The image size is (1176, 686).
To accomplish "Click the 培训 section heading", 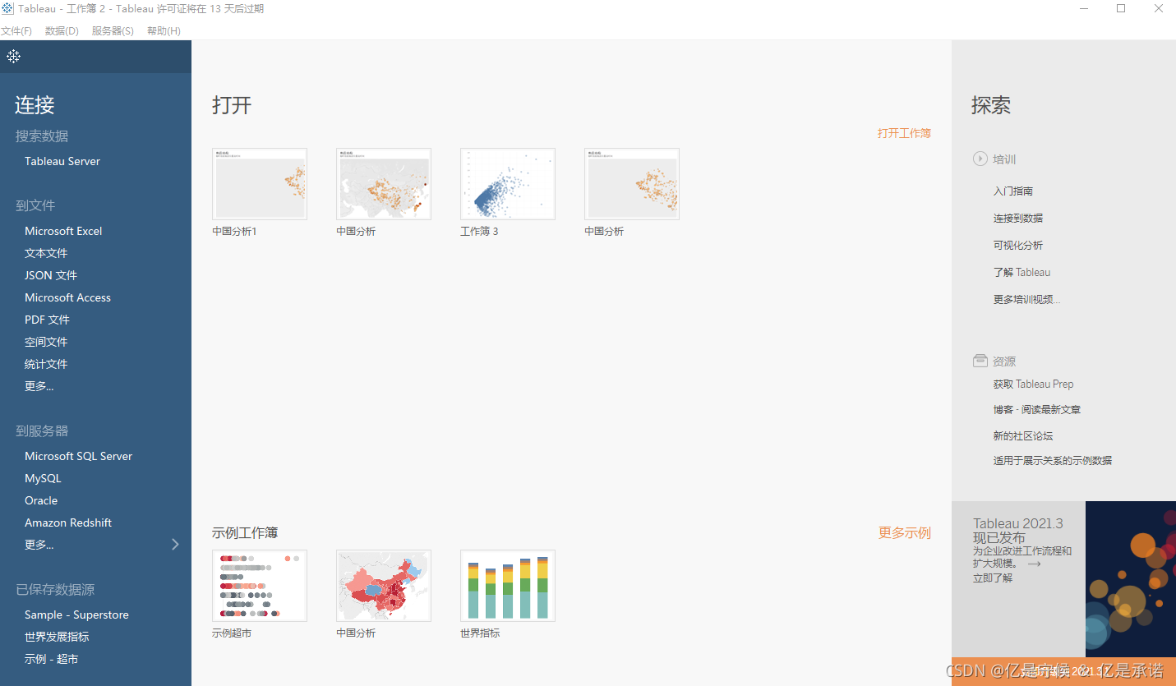I will 1004,159.
